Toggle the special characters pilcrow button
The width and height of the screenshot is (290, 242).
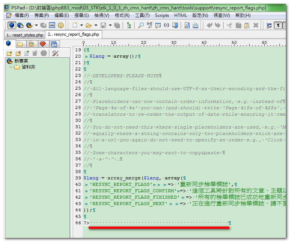(x=278, y=25)
